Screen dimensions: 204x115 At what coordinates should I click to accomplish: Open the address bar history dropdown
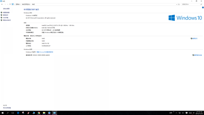coord(177,5)
